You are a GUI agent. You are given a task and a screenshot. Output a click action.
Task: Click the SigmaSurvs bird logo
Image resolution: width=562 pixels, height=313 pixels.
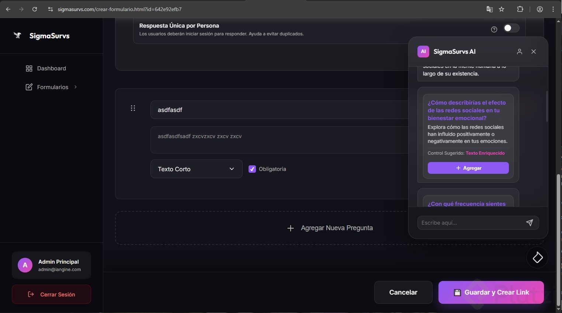[17, 36]
